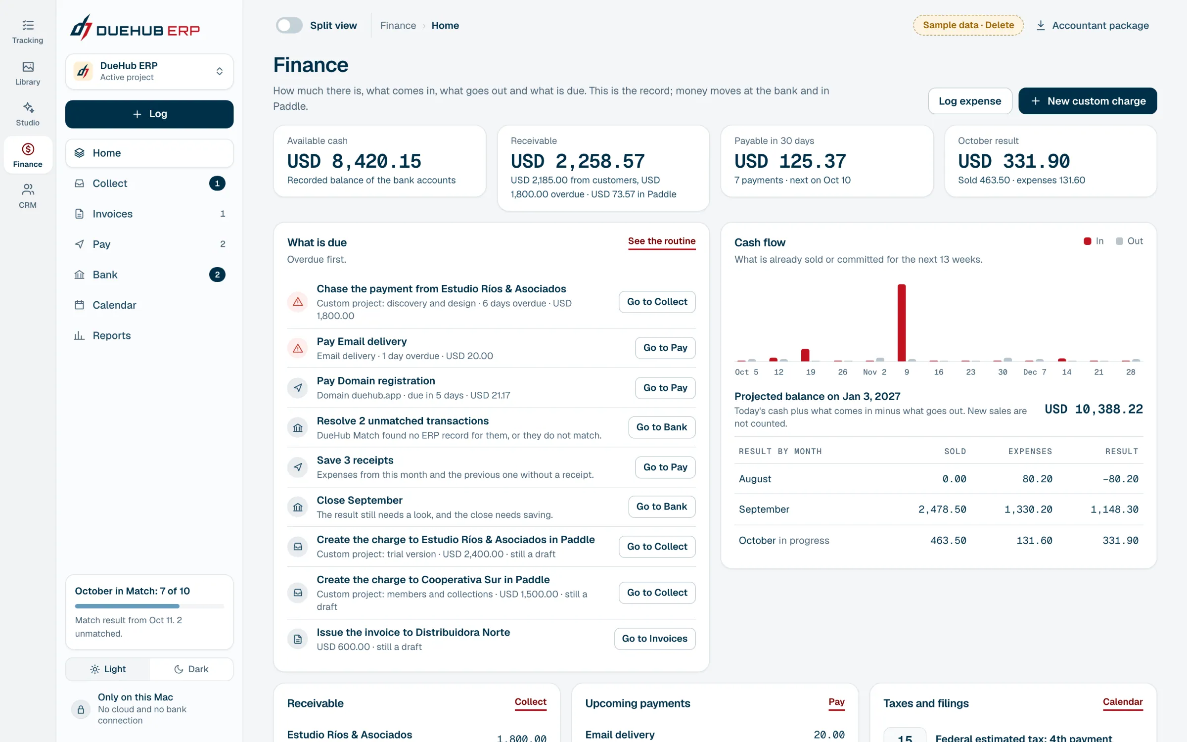Click the warning icon for Pay Email delivery

298,348
